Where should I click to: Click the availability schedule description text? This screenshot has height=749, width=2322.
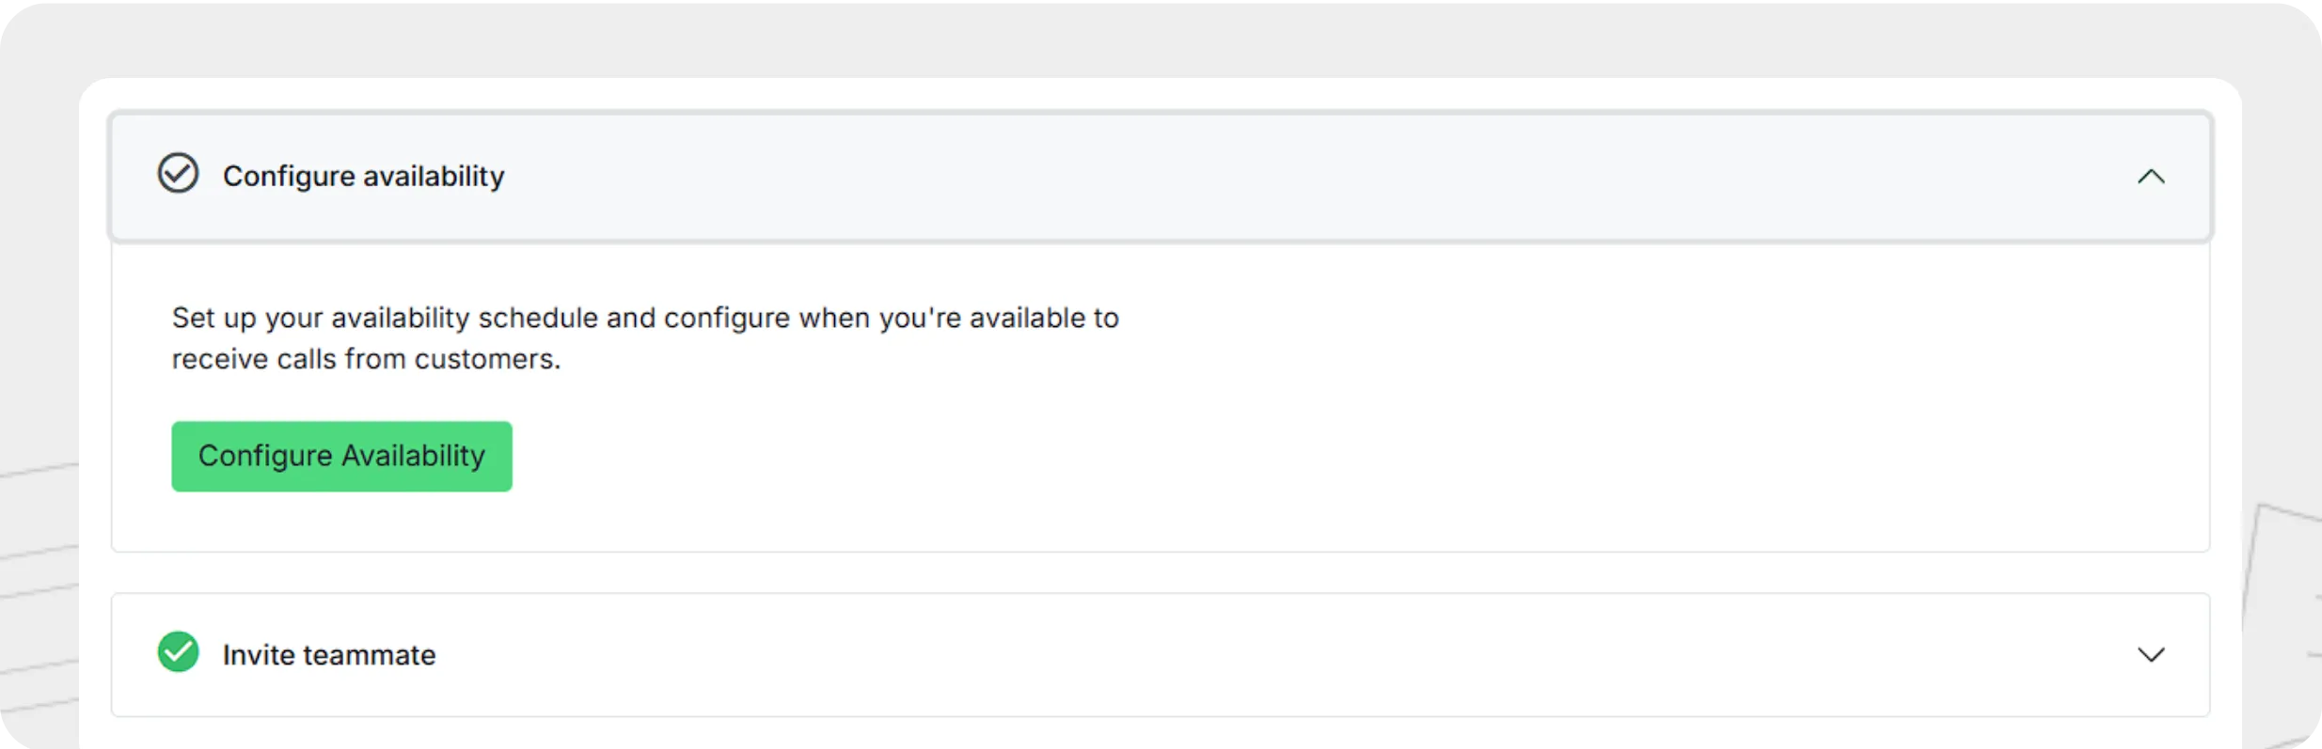[645, 338]
